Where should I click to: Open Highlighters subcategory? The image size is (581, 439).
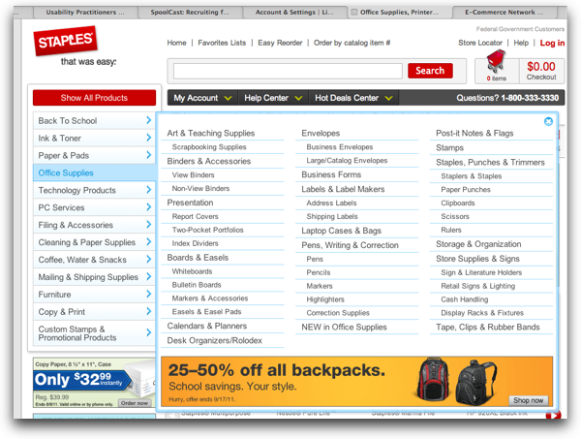tap(325, 299)
